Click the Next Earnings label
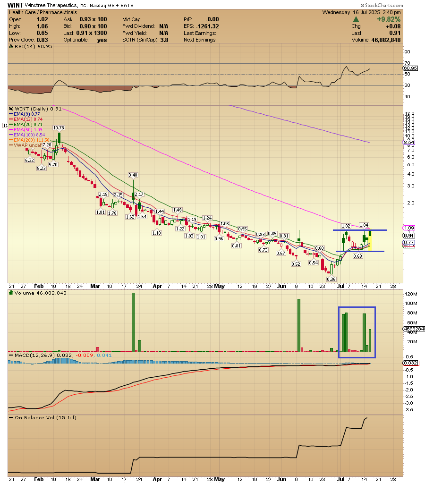The height and width of the screenshot is (483, 425). tap(200, 40)
